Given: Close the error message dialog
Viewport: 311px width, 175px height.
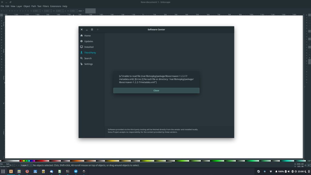Looking at the screenshot, I should (x=156, y=91).
